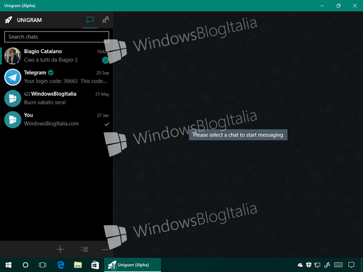The width and height of the screenshot is (363, 272).
Task: Click the 27 Jan date on You chat
Action: (103, 116)
